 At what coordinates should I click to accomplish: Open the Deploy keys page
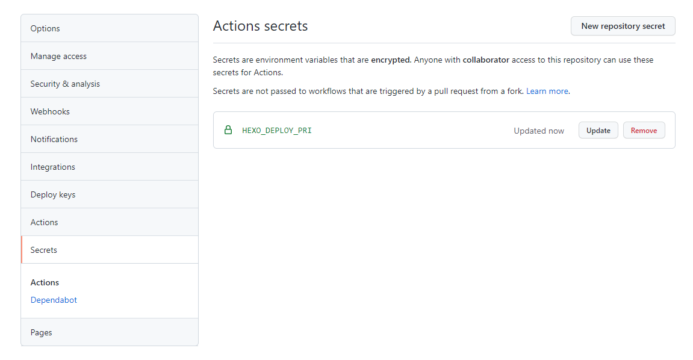[x=53, y=194]
